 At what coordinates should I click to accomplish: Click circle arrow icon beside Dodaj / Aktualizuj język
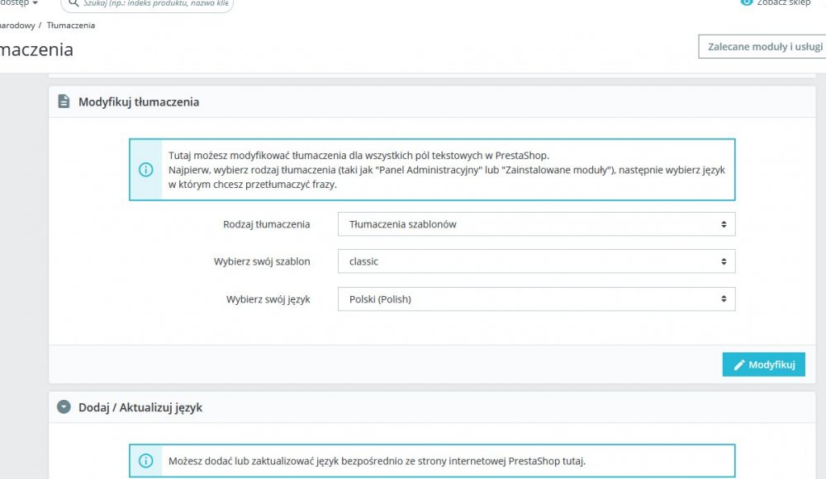(64, 407)
